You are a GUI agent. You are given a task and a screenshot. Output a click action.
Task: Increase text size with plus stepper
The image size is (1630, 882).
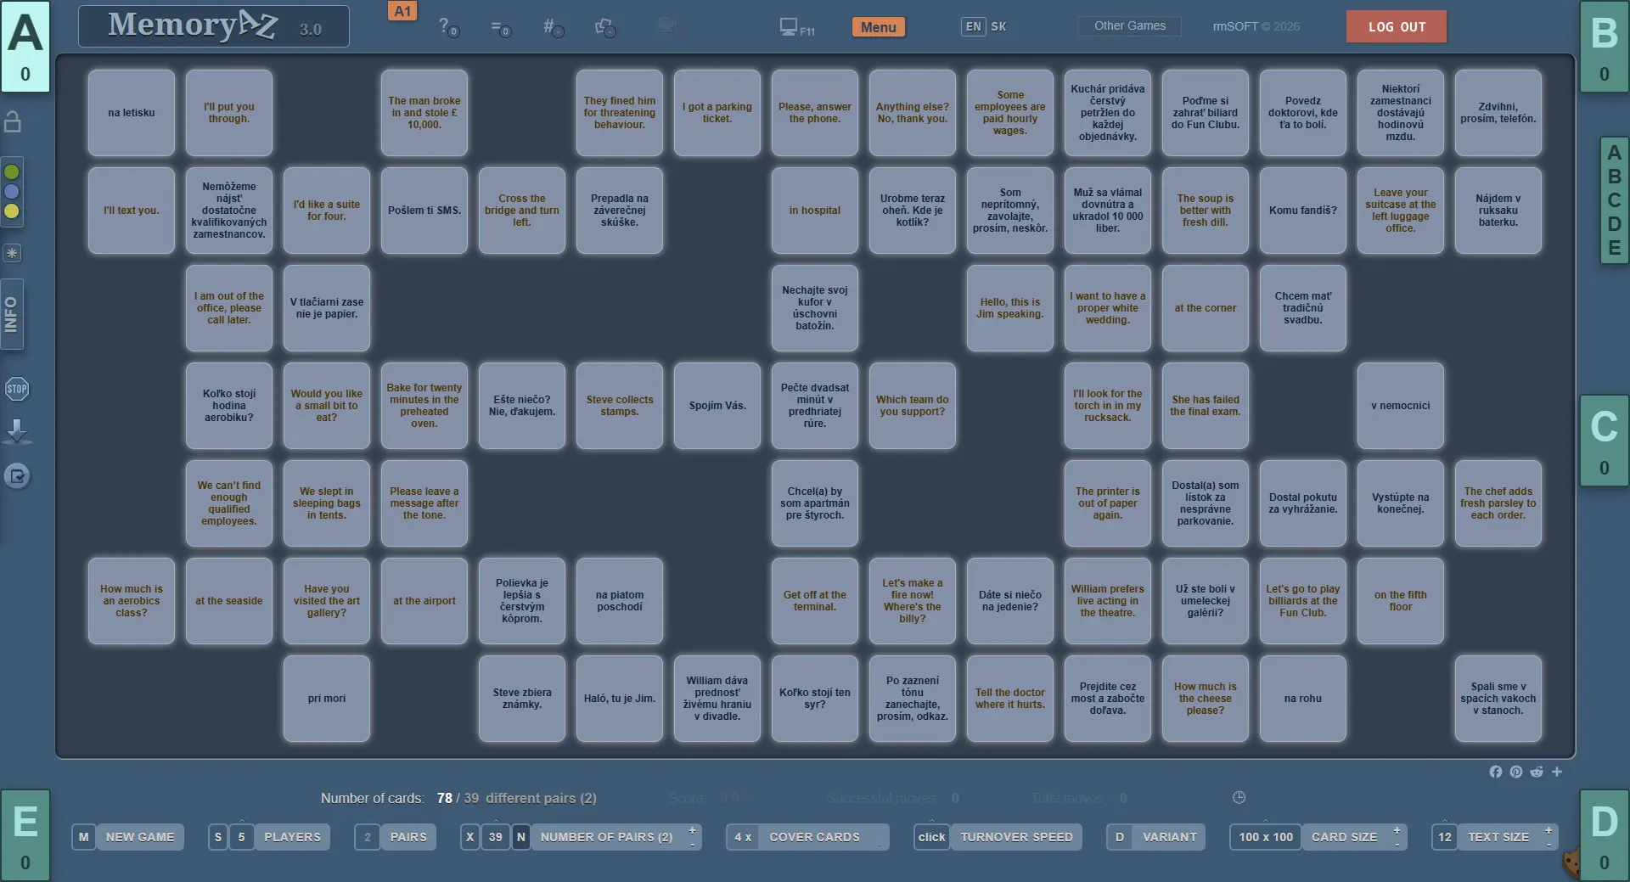1548,830
